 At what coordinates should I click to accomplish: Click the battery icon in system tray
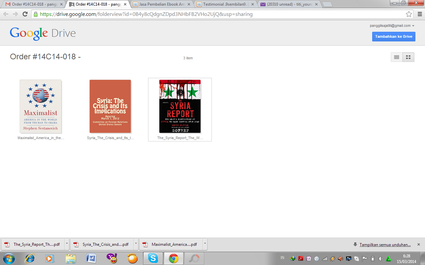click(373, 259)
